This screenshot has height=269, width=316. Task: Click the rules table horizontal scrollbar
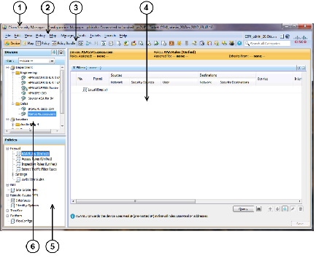(x=136, y=201)
